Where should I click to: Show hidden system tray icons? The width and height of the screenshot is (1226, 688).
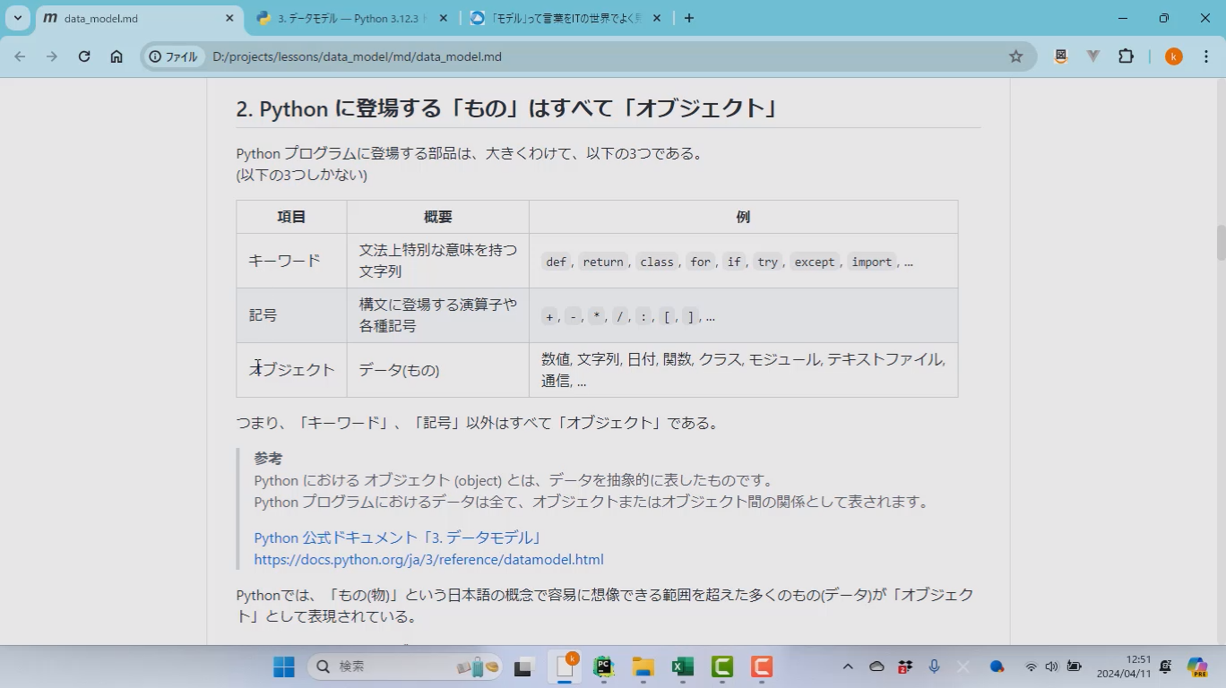[x=847, y=666]
